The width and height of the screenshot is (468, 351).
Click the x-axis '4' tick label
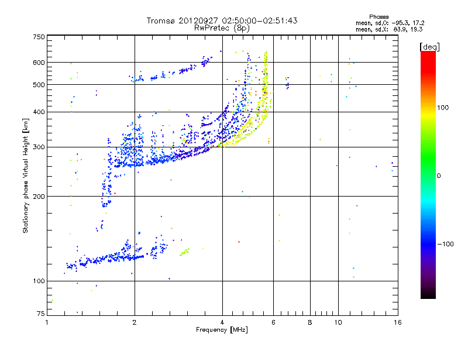(x=222, y=322)
